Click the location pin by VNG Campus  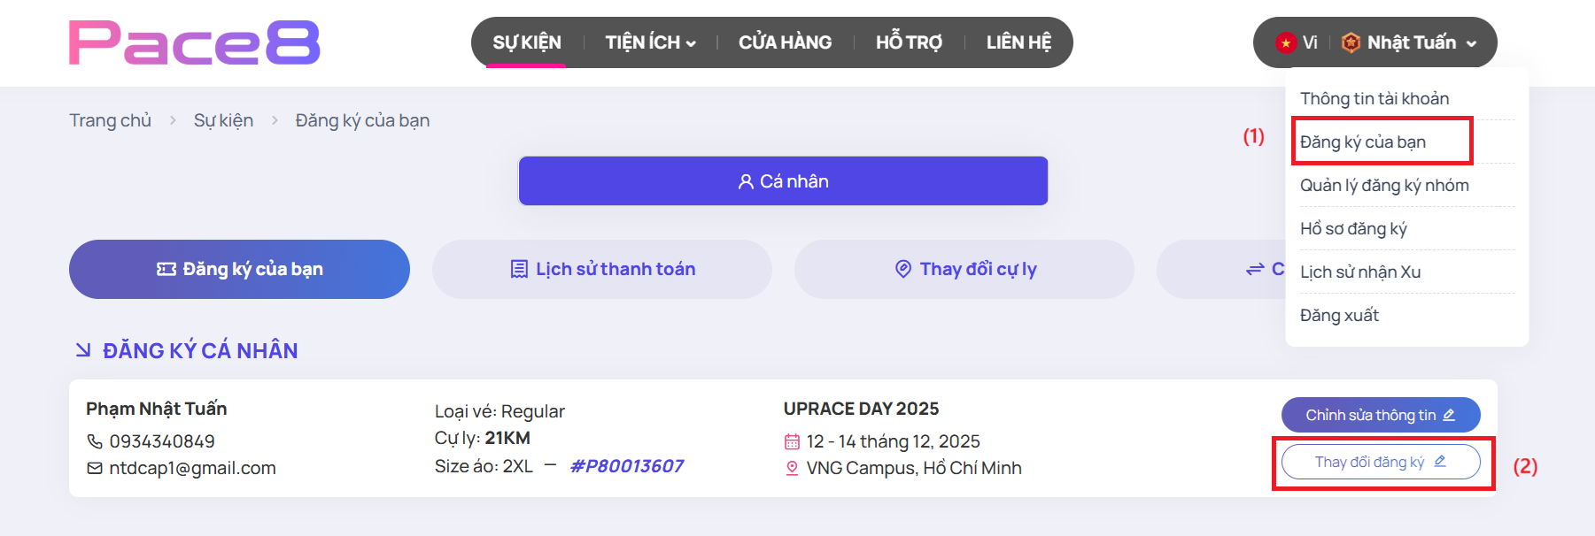(x=792, y=468)
